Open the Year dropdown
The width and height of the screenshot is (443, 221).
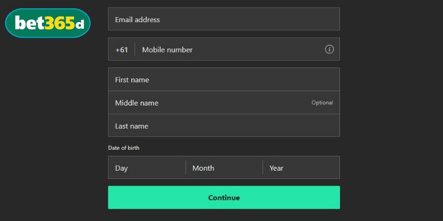[x=301, y=168]
